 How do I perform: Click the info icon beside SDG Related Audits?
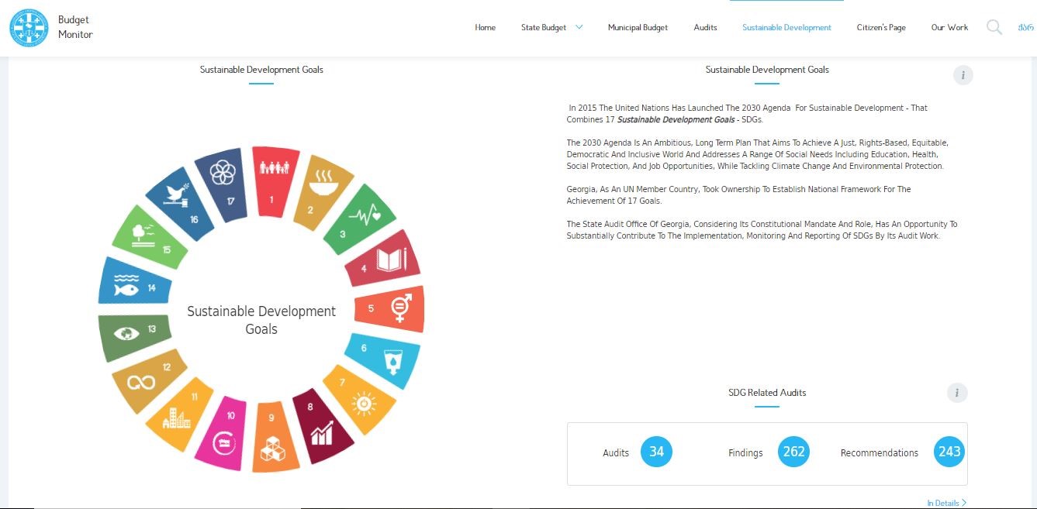coord(957,393)
